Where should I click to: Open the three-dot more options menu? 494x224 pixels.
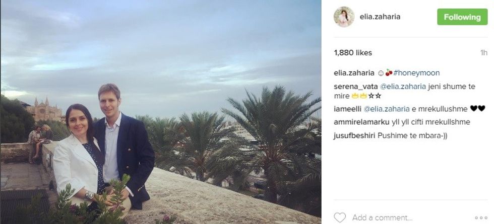[x=481, y=218]
